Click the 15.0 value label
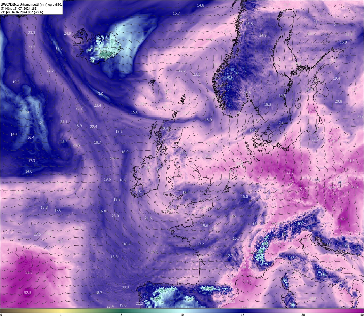This screenshot has height=317, width=364. (135, 112)
